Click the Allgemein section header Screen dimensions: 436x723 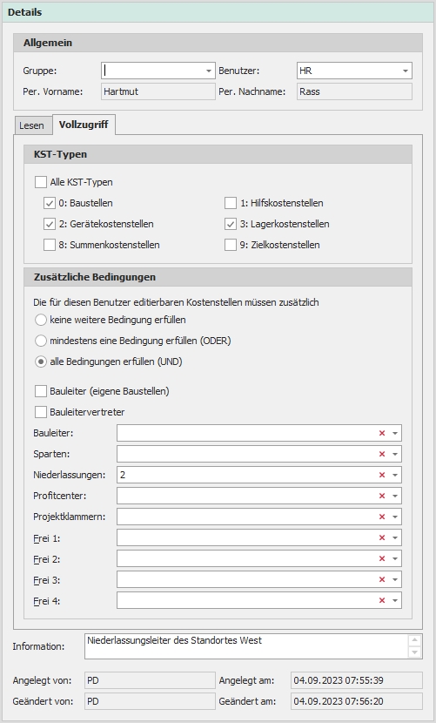218,43
